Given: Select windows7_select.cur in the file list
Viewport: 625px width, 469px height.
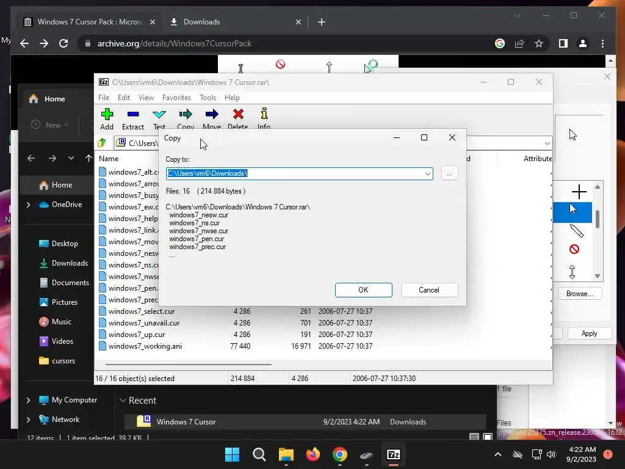Looking at the screenshot, I should pos(142,311).
